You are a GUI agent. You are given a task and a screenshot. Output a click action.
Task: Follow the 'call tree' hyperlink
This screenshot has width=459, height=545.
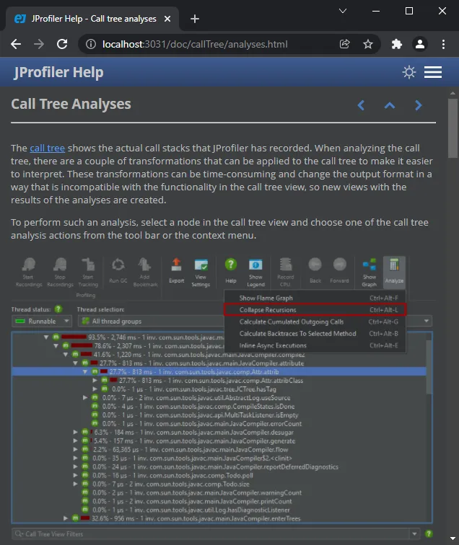(x=48, y=148)
